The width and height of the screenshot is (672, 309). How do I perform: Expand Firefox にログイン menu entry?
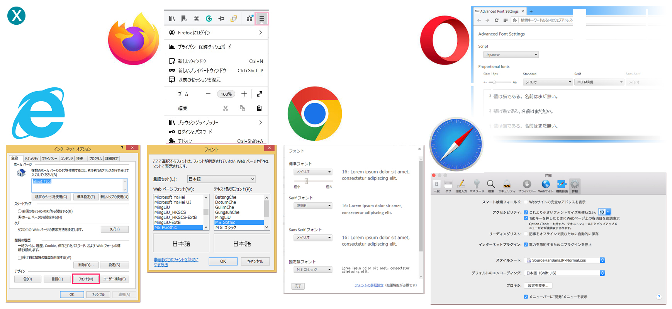tap(216, 32)
